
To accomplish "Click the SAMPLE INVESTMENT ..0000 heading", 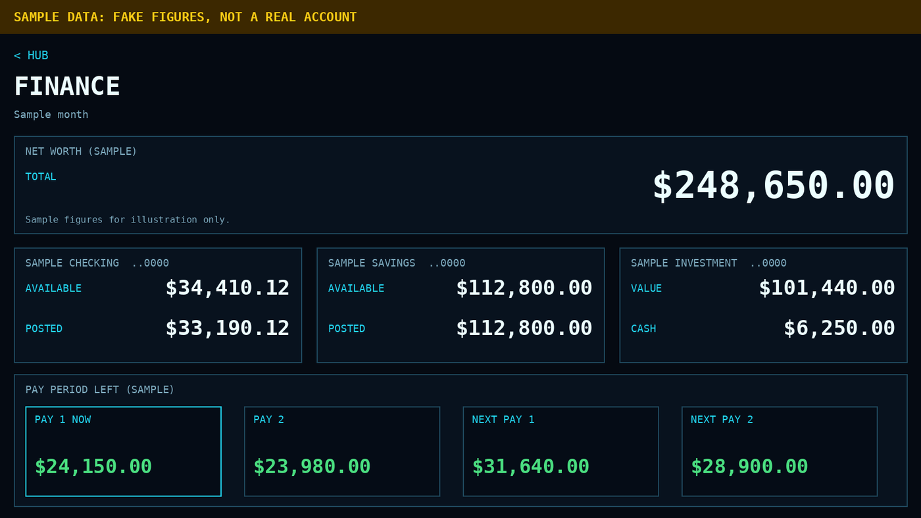I will pos(709,263).
